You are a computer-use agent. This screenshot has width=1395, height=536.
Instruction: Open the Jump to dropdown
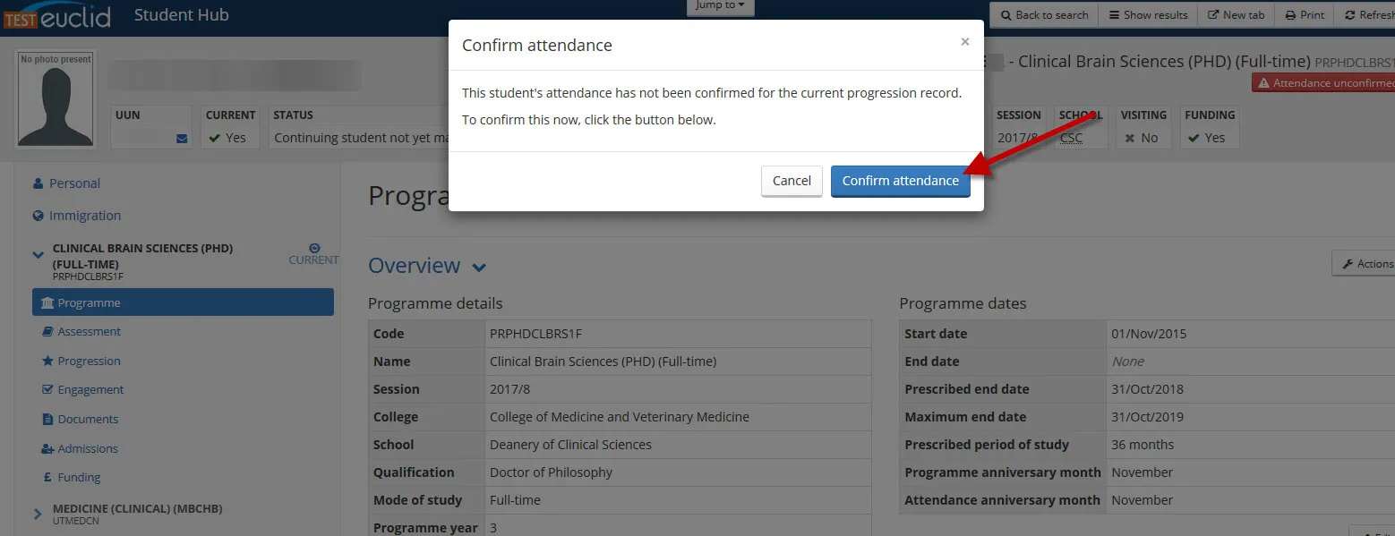[x=720, y=4]
